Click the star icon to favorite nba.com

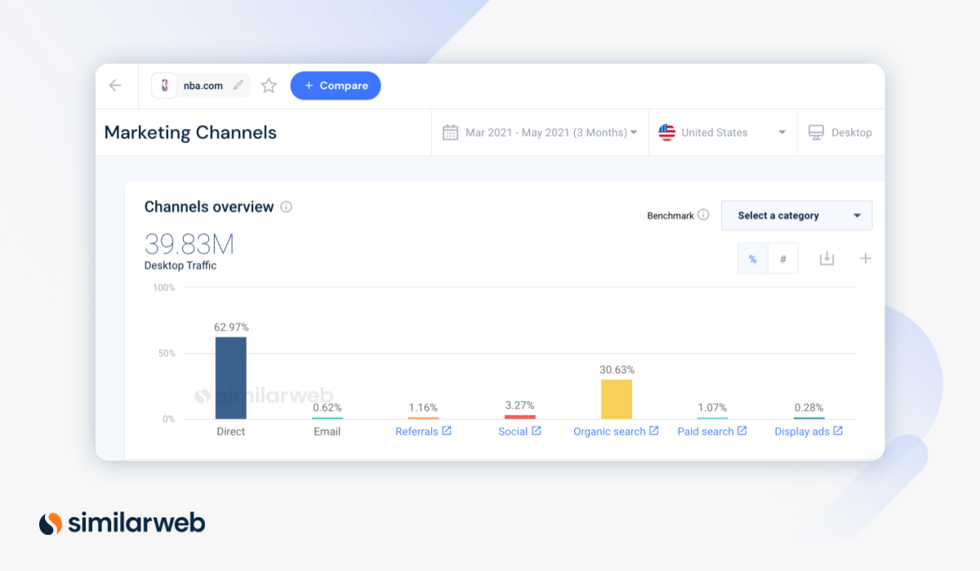click(268, 84)
